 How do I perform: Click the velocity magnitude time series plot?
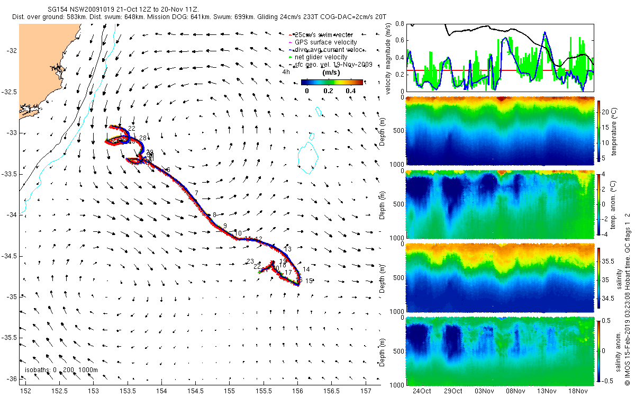(500, 57)
